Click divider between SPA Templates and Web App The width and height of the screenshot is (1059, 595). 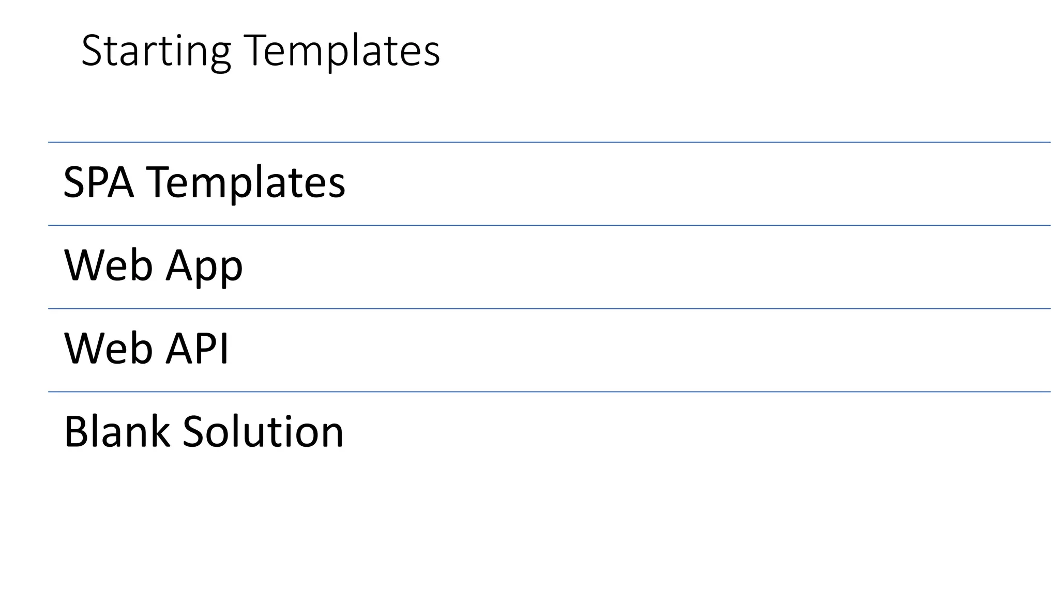click(548, 225)
